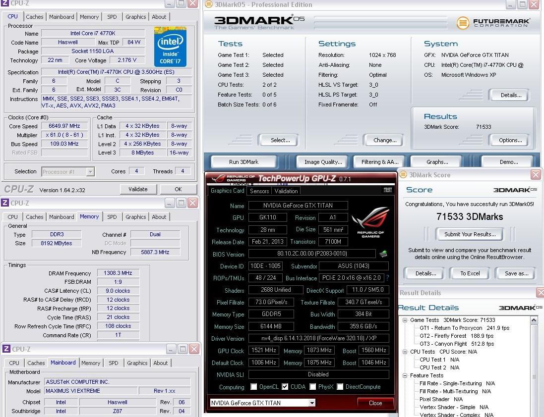The width and height of the screenshot is (544, 417).
Task: Close the 3DMark Score dialog
Action: 536,174
